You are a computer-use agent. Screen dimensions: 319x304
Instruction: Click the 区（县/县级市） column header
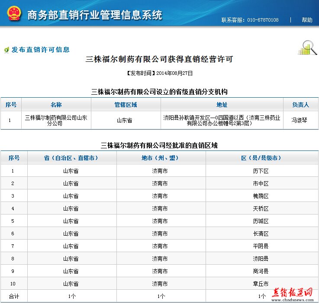tap(261, 158)
